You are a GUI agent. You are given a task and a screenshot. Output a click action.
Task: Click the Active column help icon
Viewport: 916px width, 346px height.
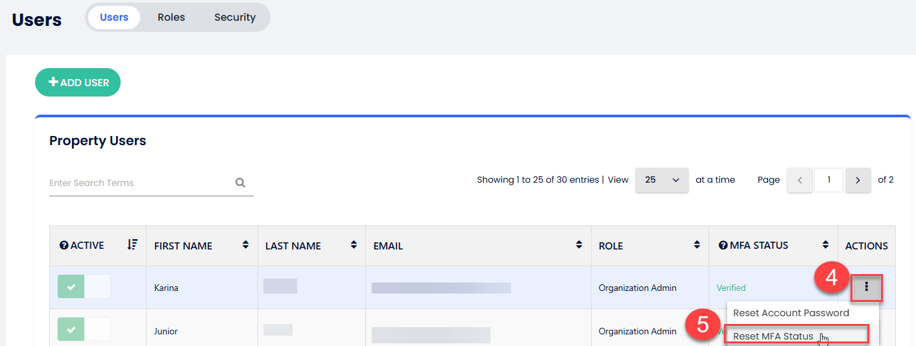(64, 246)
